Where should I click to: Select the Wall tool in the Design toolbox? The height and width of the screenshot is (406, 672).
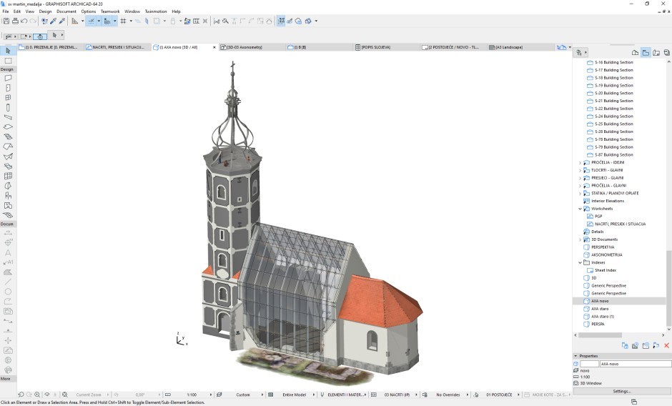8,78
